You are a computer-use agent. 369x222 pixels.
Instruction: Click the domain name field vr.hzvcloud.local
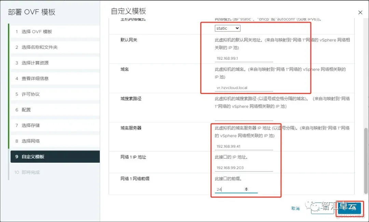coord(244,88)
